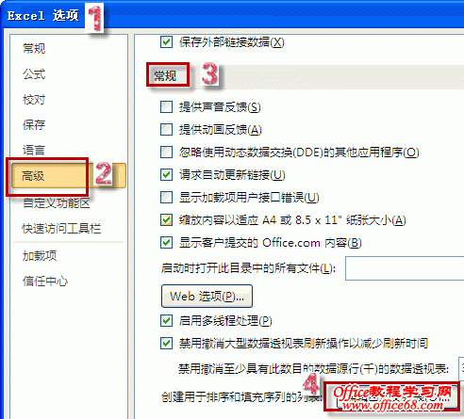The image size is (464, 419).
Task: Click the startup folder path input field
Action: [x=405, y=268]
